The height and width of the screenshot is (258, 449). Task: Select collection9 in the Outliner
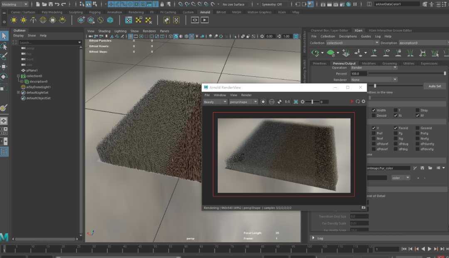pyautogui.click(x=34, y=76)
